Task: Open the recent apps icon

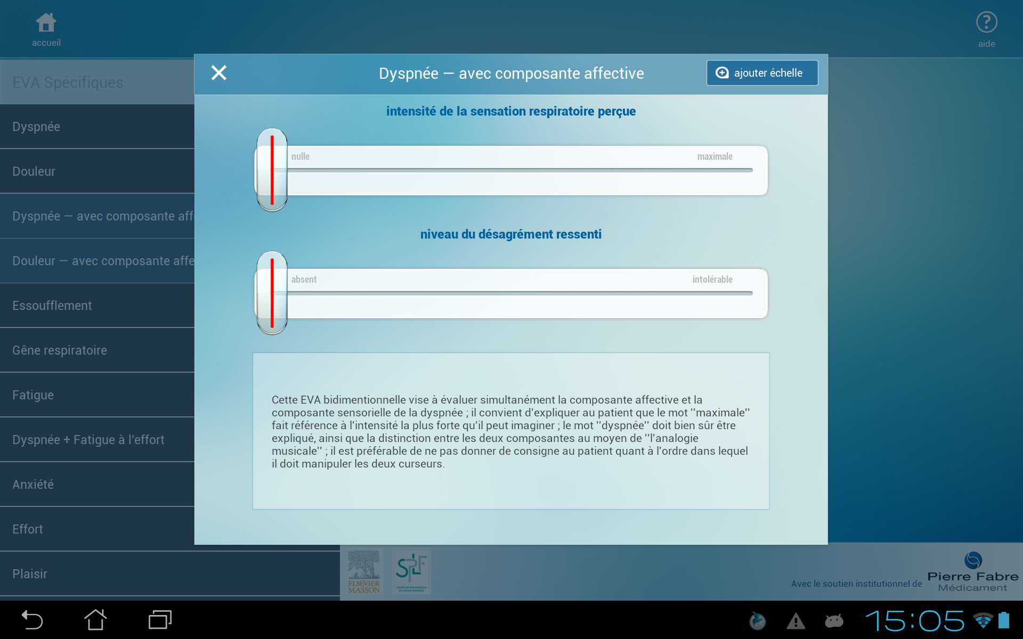Action: pyautogui.click(x=160, y=620)
